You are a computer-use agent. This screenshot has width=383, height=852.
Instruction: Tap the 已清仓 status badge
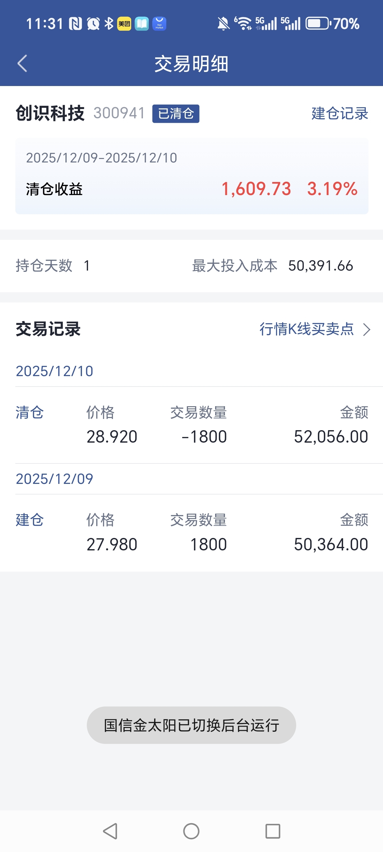tap(176, 114)
